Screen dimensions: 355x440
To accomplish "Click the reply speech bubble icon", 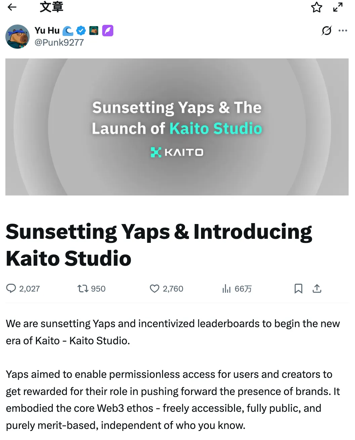I will point(11,289).
